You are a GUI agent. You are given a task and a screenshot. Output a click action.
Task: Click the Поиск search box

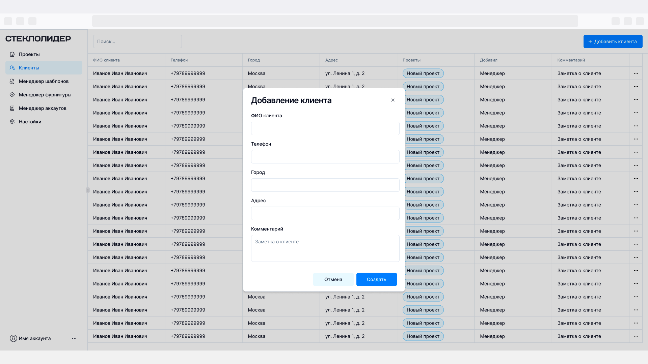tap(137, 41)
